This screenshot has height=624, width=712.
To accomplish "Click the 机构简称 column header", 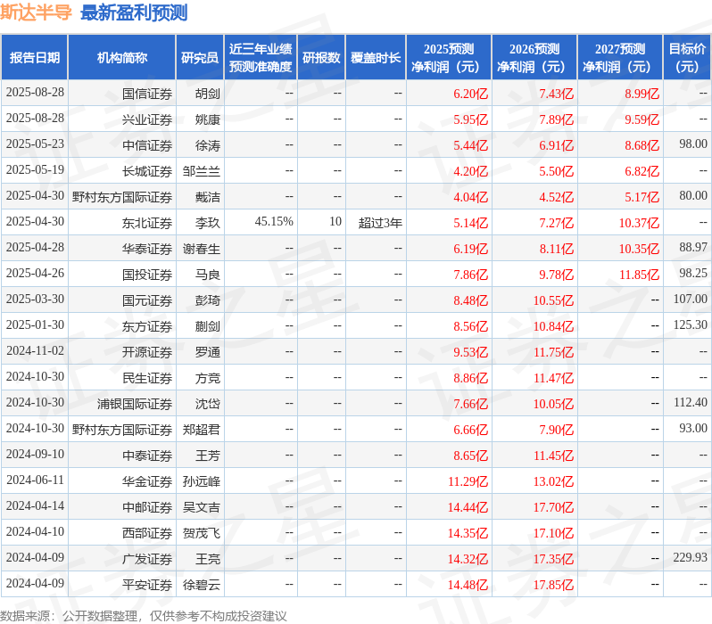I will coord(121,57).
